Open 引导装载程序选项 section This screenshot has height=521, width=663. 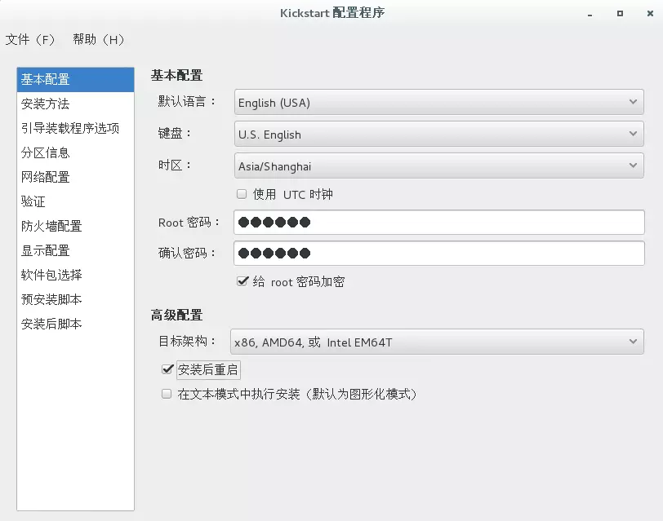76,128
